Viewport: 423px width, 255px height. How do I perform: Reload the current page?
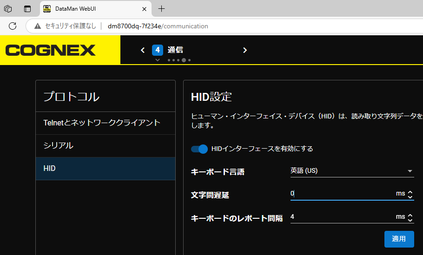13,26
